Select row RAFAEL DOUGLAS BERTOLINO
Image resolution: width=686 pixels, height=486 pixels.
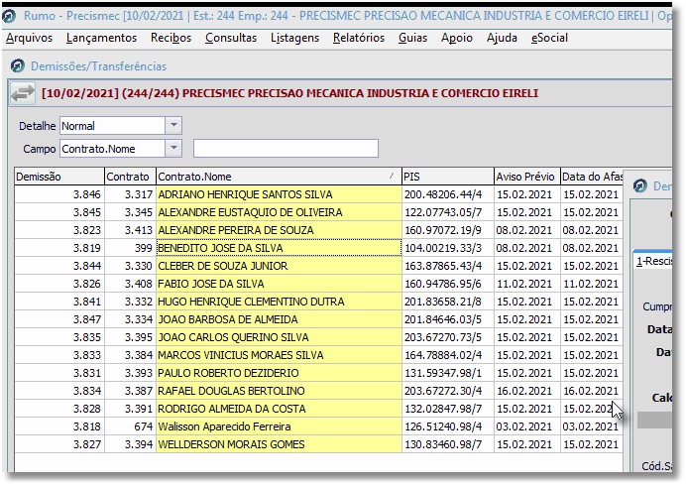[x=318, y=391]
